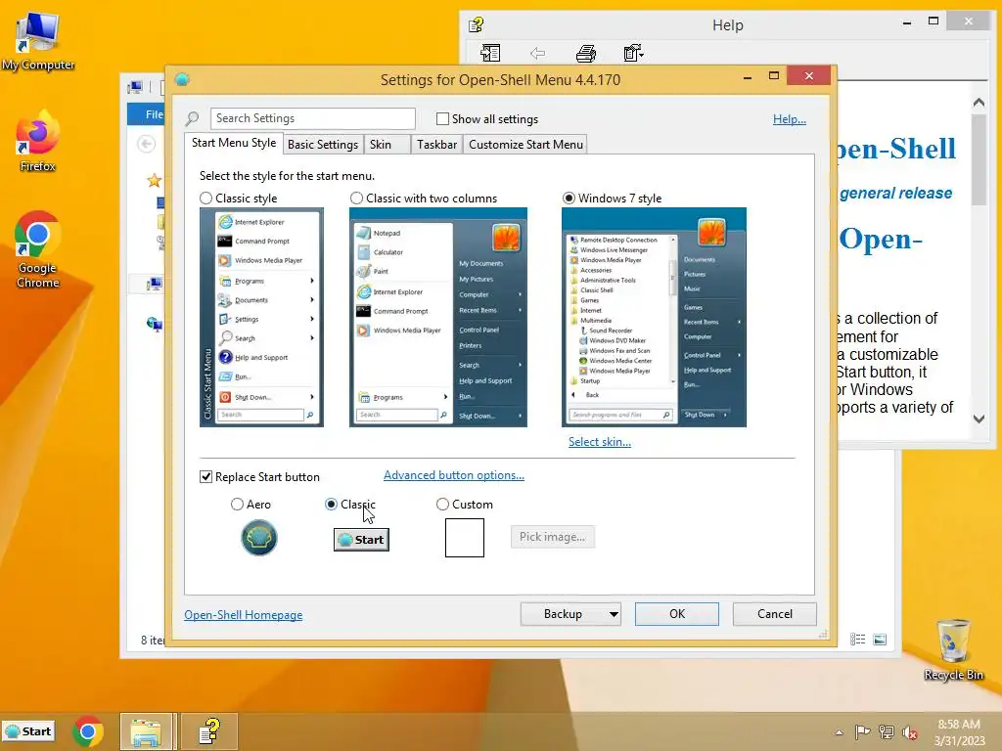Click the two-column style preview image
Screen dimensions: 1002x751
(438, 318)
